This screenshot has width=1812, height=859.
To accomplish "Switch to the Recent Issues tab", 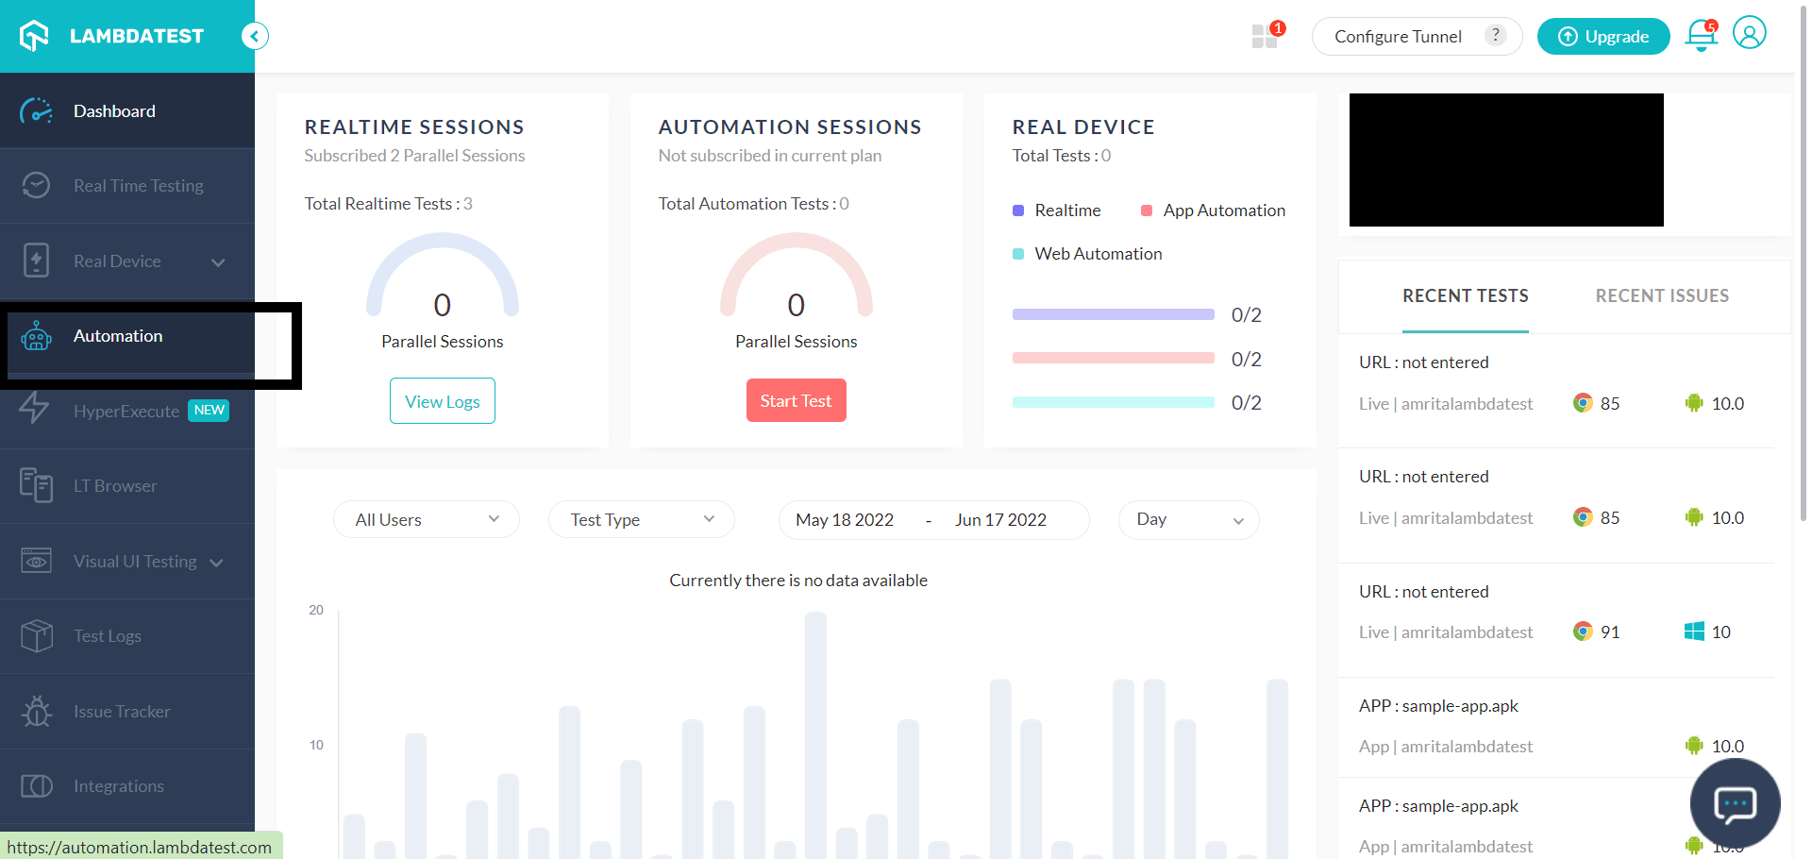I will 1661,296.
